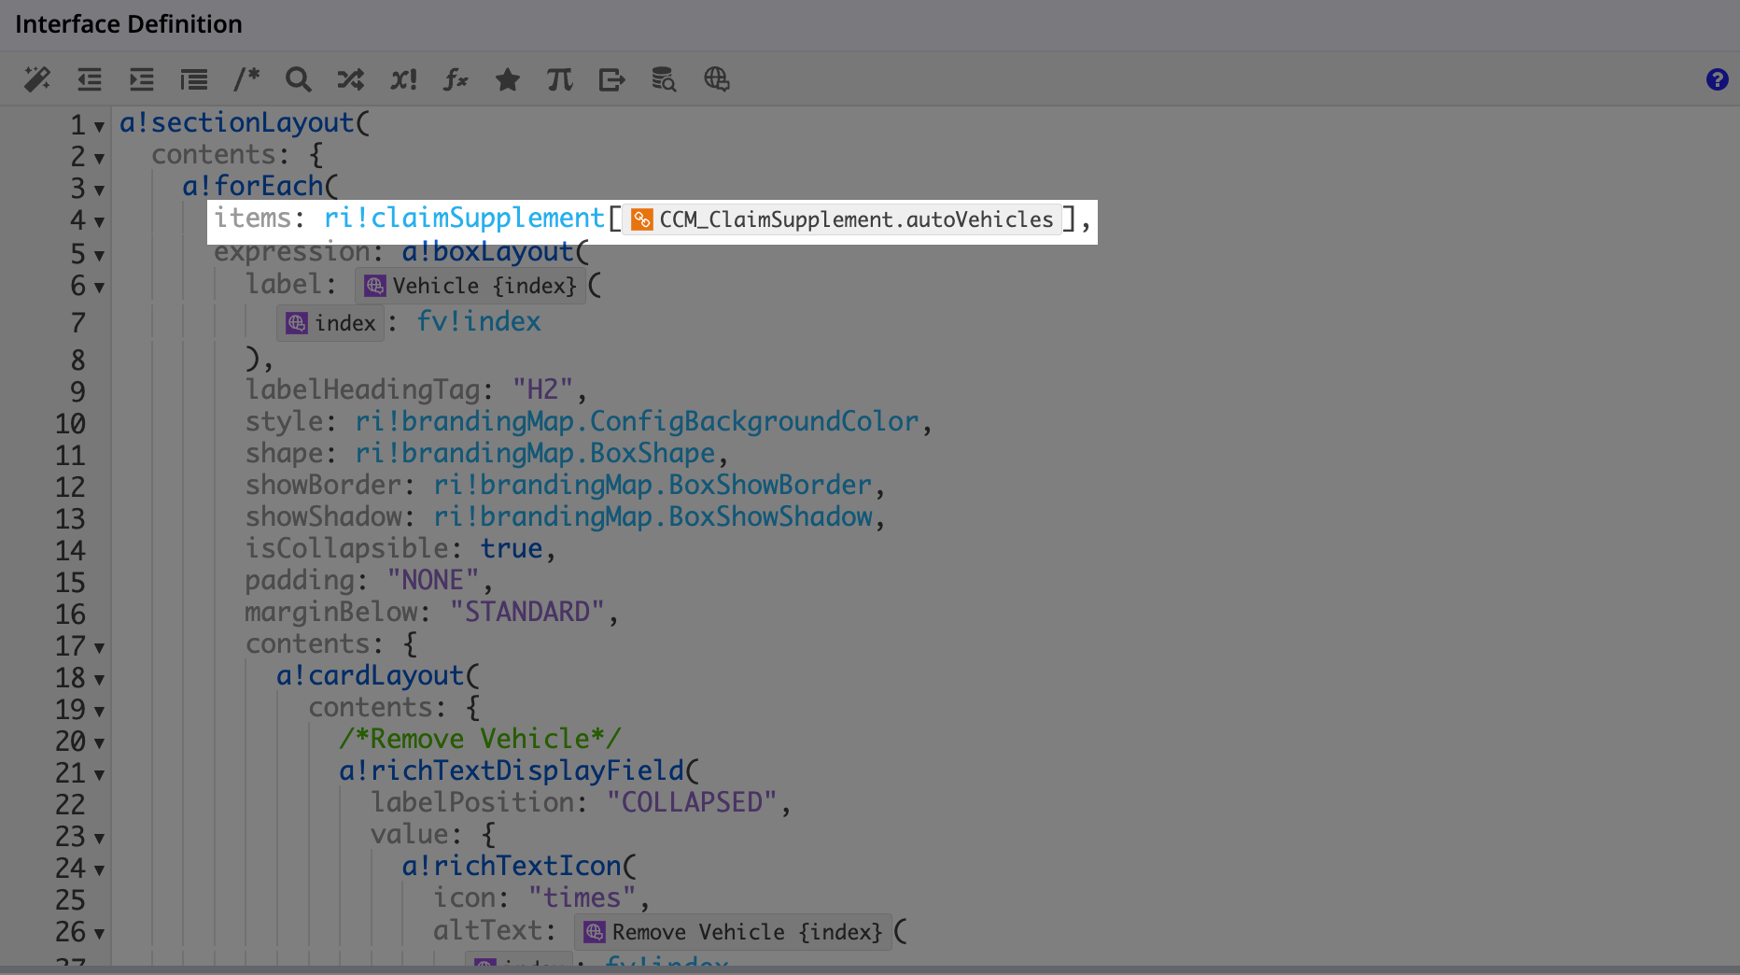1740x975 pixels.
Task: Click the lines list toolbar icon
Action: pyautogui.click(x=194, y=79)
